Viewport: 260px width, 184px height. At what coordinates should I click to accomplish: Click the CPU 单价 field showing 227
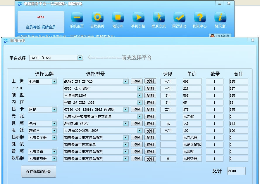192,88
